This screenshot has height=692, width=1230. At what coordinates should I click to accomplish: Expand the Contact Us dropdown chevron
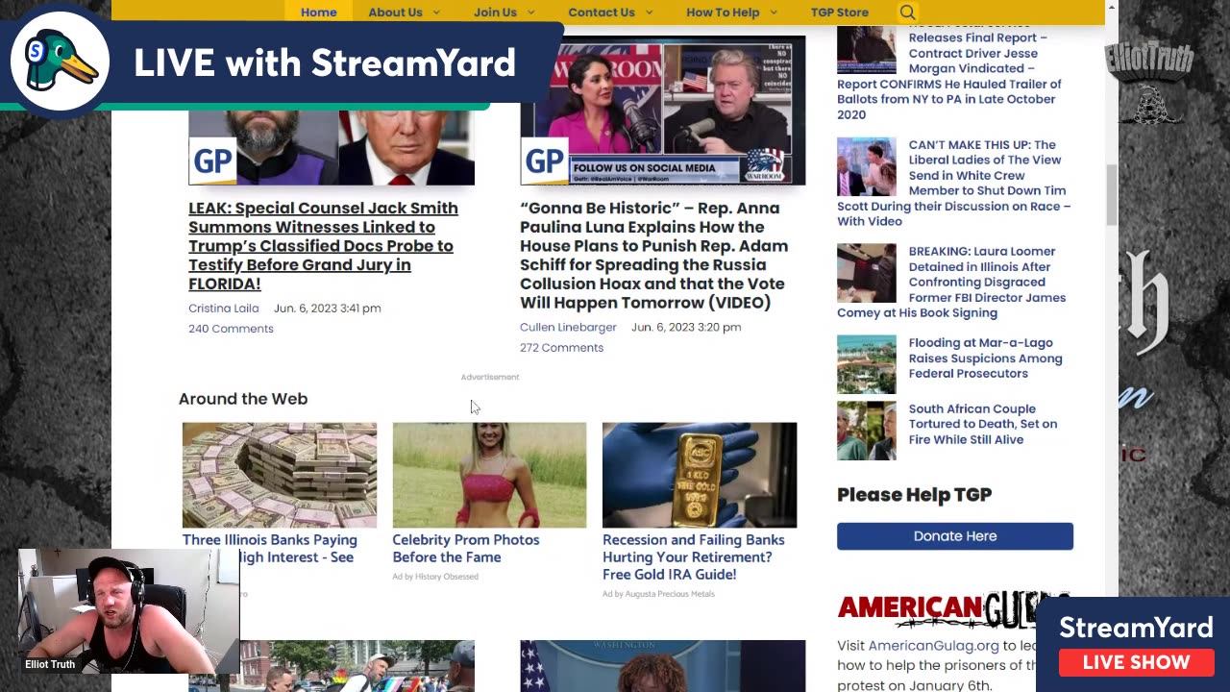[649, 12]
